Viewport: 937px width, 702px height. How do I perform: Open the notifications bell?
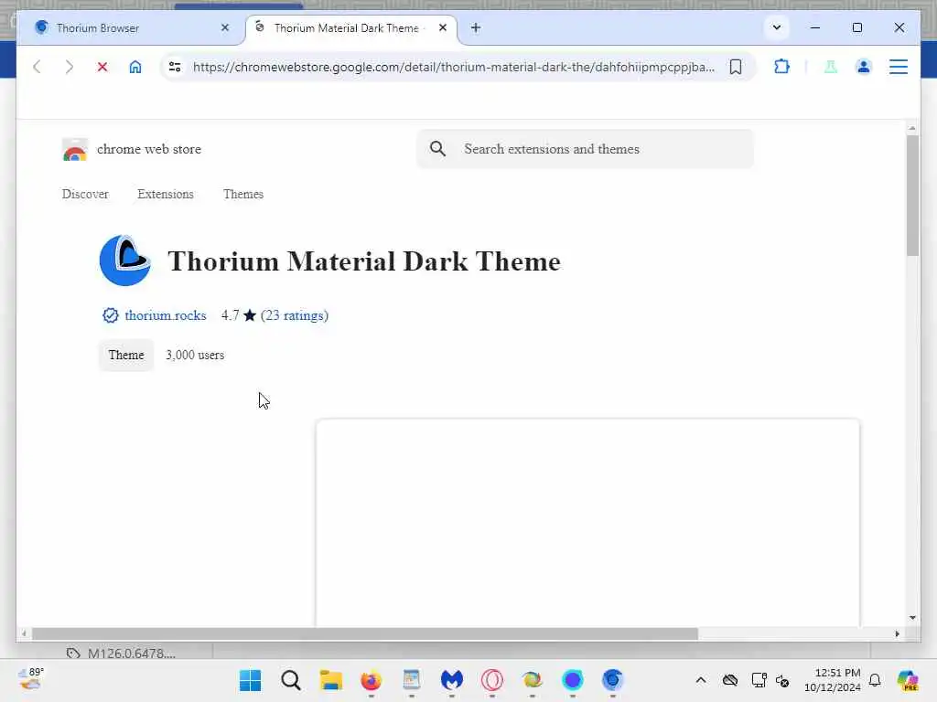pyautogui.click(x=875, y=680)
